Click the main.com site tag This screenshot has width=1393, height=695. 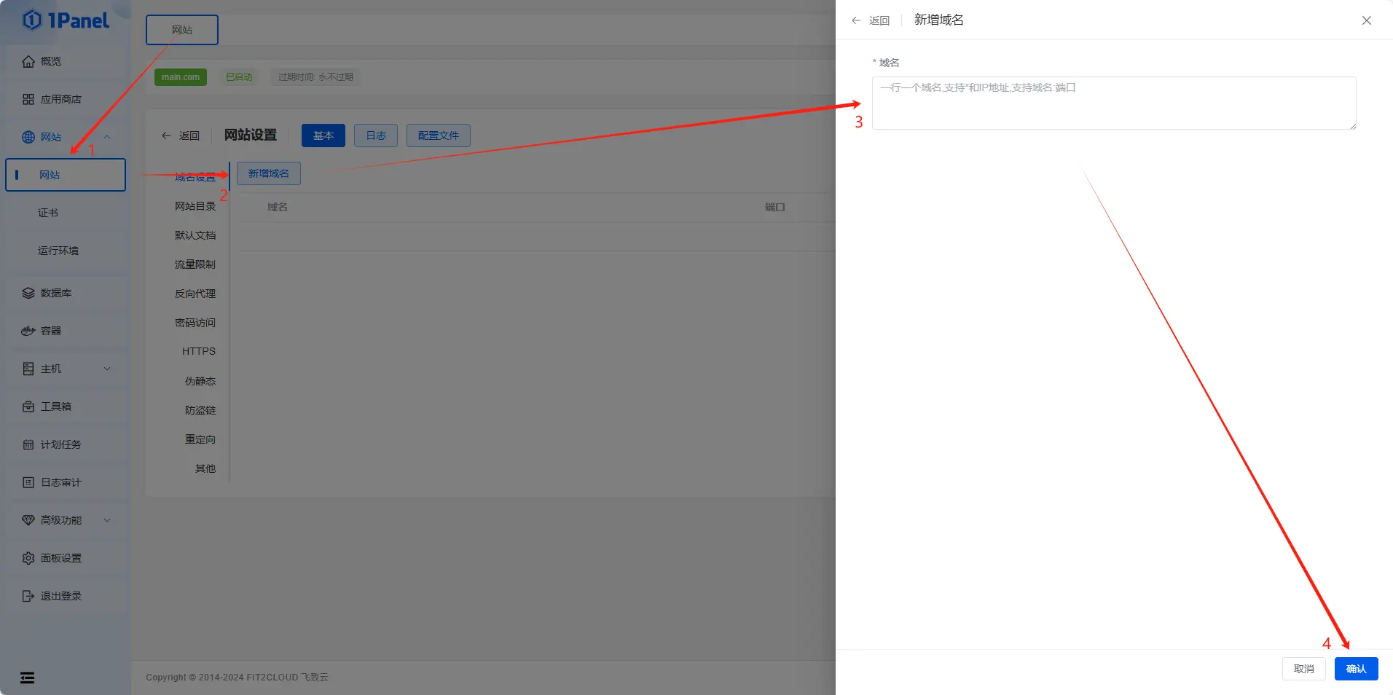click(x=181, y=77)
